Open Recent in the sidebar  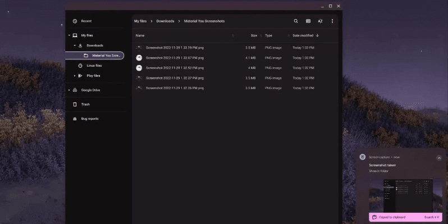pos(86,21)
